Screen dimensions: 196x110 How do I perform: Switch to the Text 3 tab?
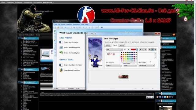[122, 46]
